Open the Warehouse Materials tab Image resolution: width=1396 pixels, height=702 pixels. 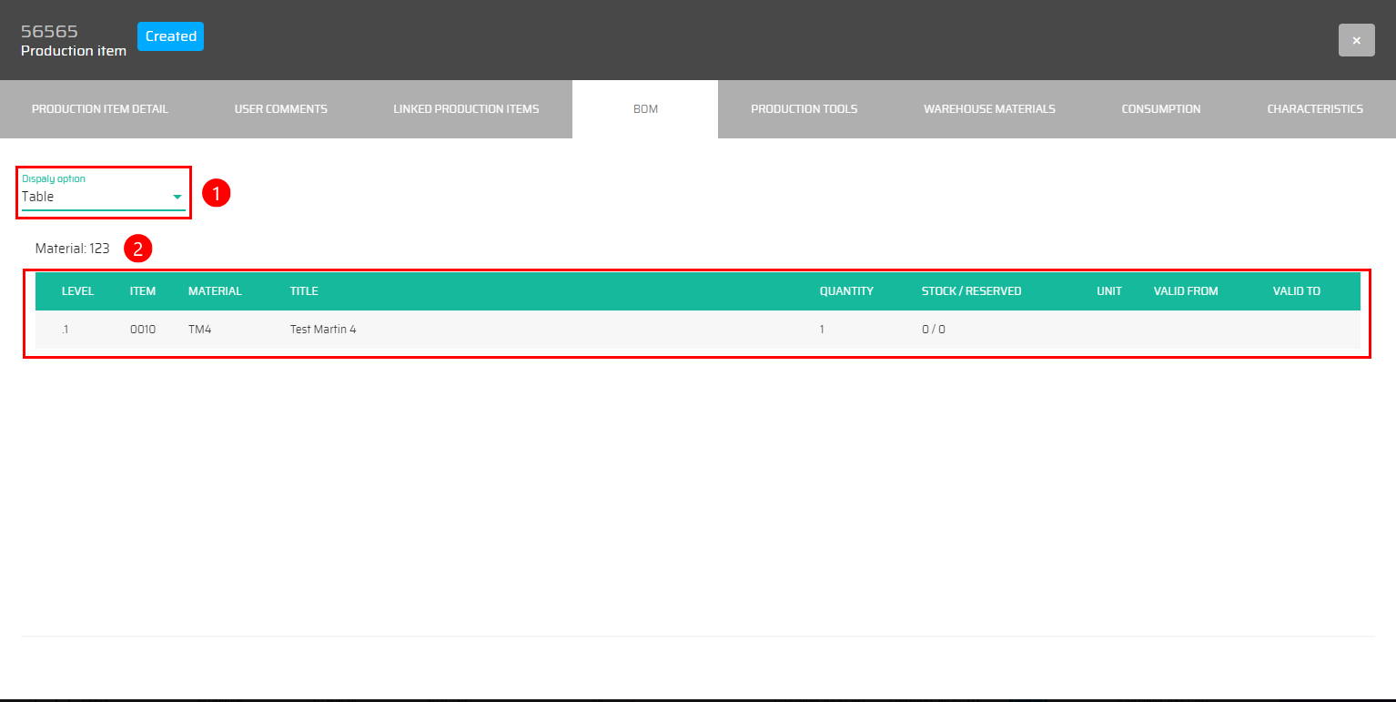[989, 109]
